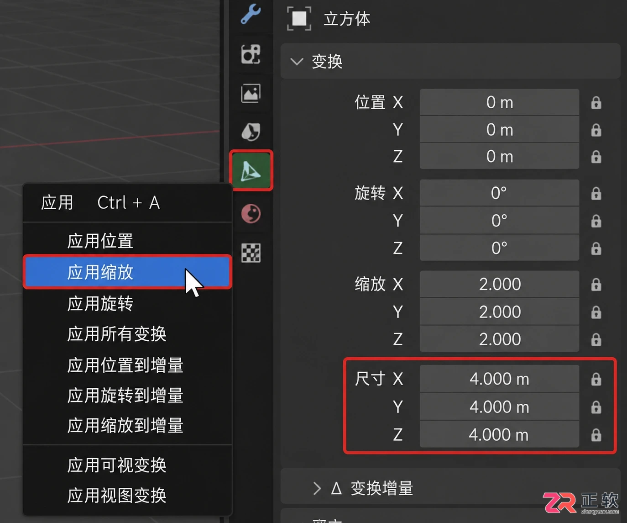Click the 尺寸 Z field

coord(499,434)
